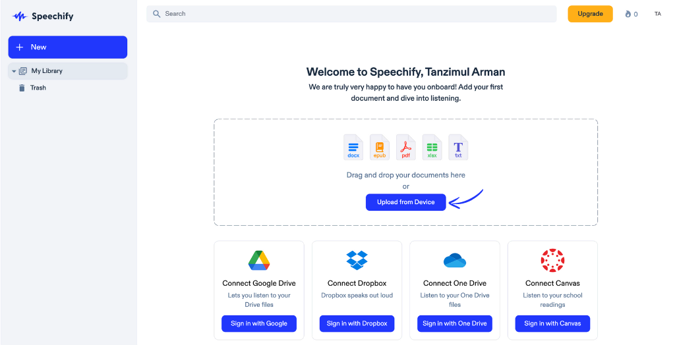
Task: Click the One Drive cloud icon
Action: [x=455, y=261]
